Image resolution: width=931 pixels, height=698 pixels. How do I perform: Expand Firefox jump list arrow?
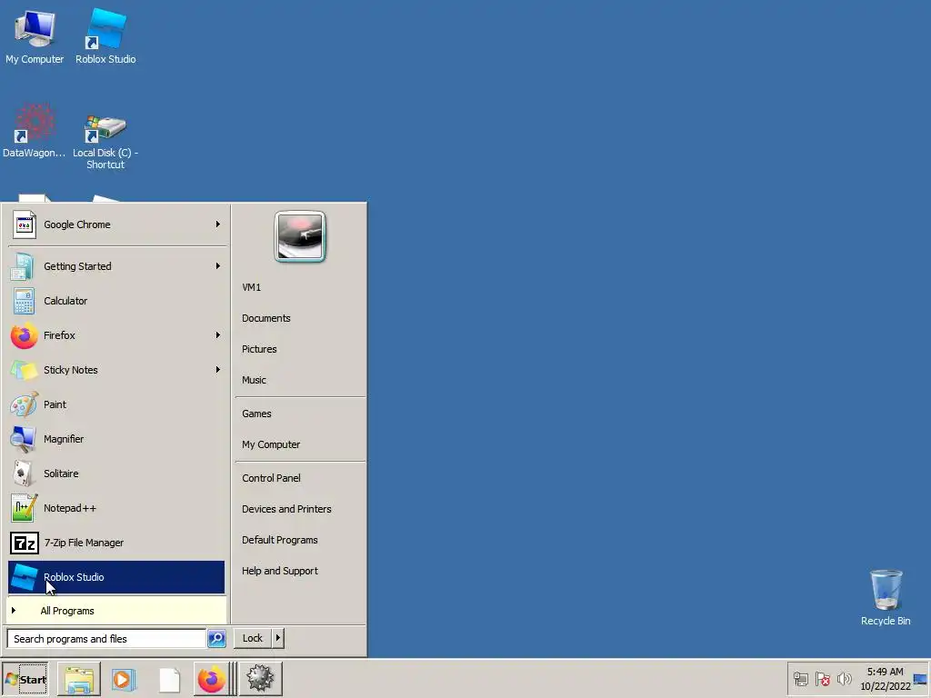click(218, 335)
